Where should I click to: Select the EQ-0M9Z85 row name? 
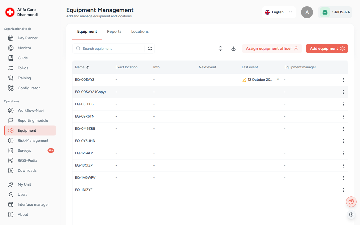(x=85, y=128)
